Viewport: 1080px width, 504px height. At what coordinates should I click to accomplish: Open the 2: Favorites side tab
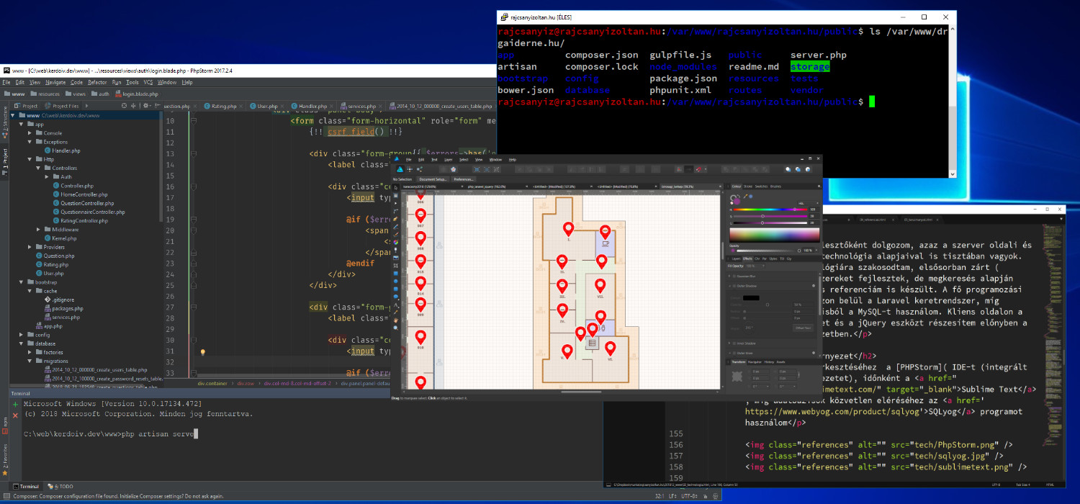[x=4, y=459]
